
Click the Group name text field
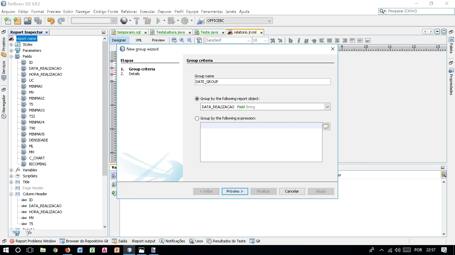(x=262, y=82)
